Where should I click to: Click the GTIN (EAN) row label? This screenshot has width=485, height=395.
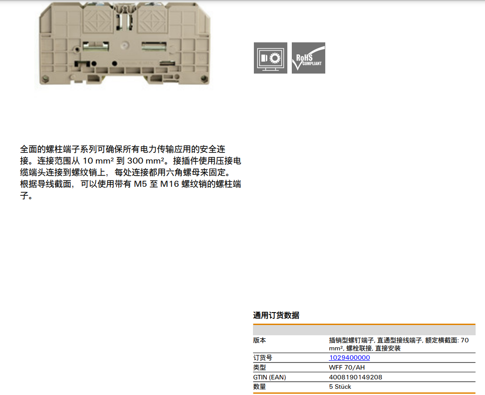[269, 377]
